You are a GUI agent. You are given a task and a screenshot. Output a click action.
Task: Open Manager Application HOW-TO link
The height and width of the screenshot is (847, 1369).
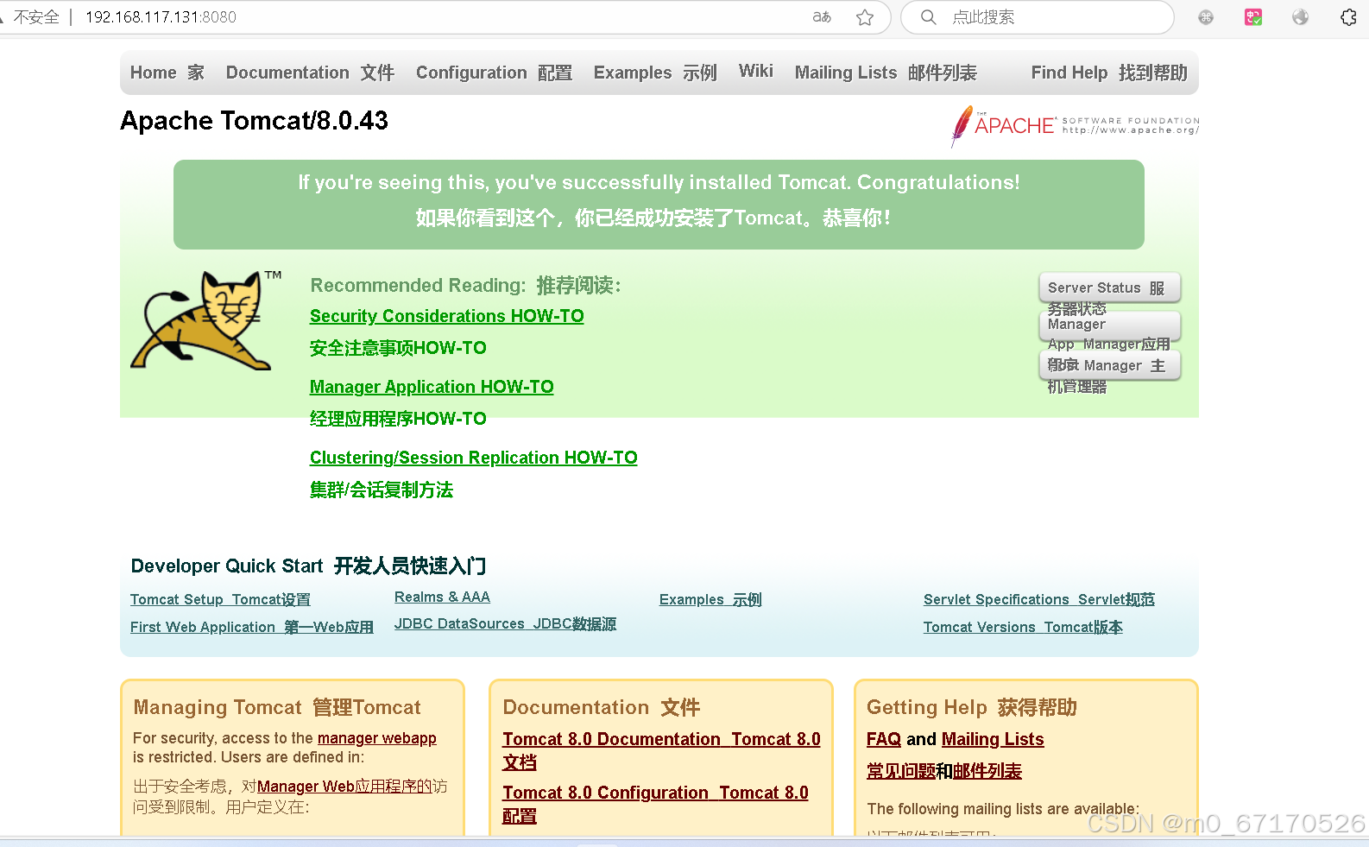pyautogui.click(x=432, y=387)
